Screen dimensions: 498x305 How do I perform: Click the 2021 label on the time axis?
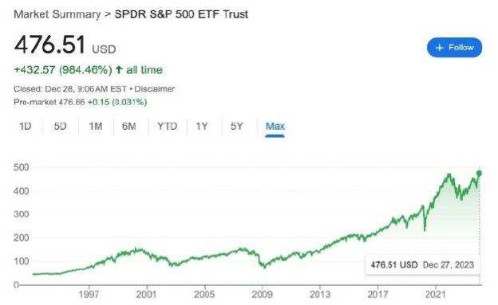tap(436, 295)
